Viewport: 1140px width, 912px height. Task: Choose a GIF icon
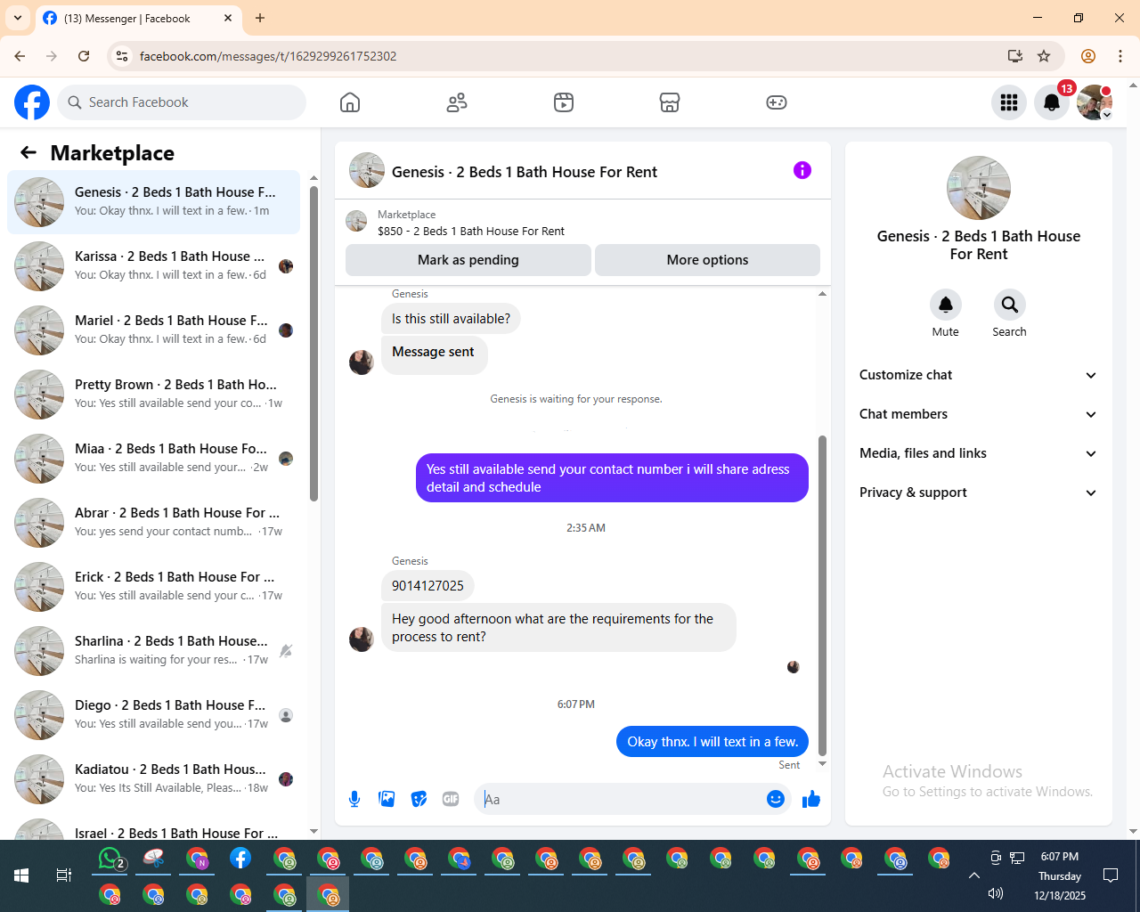click(451, 799)
